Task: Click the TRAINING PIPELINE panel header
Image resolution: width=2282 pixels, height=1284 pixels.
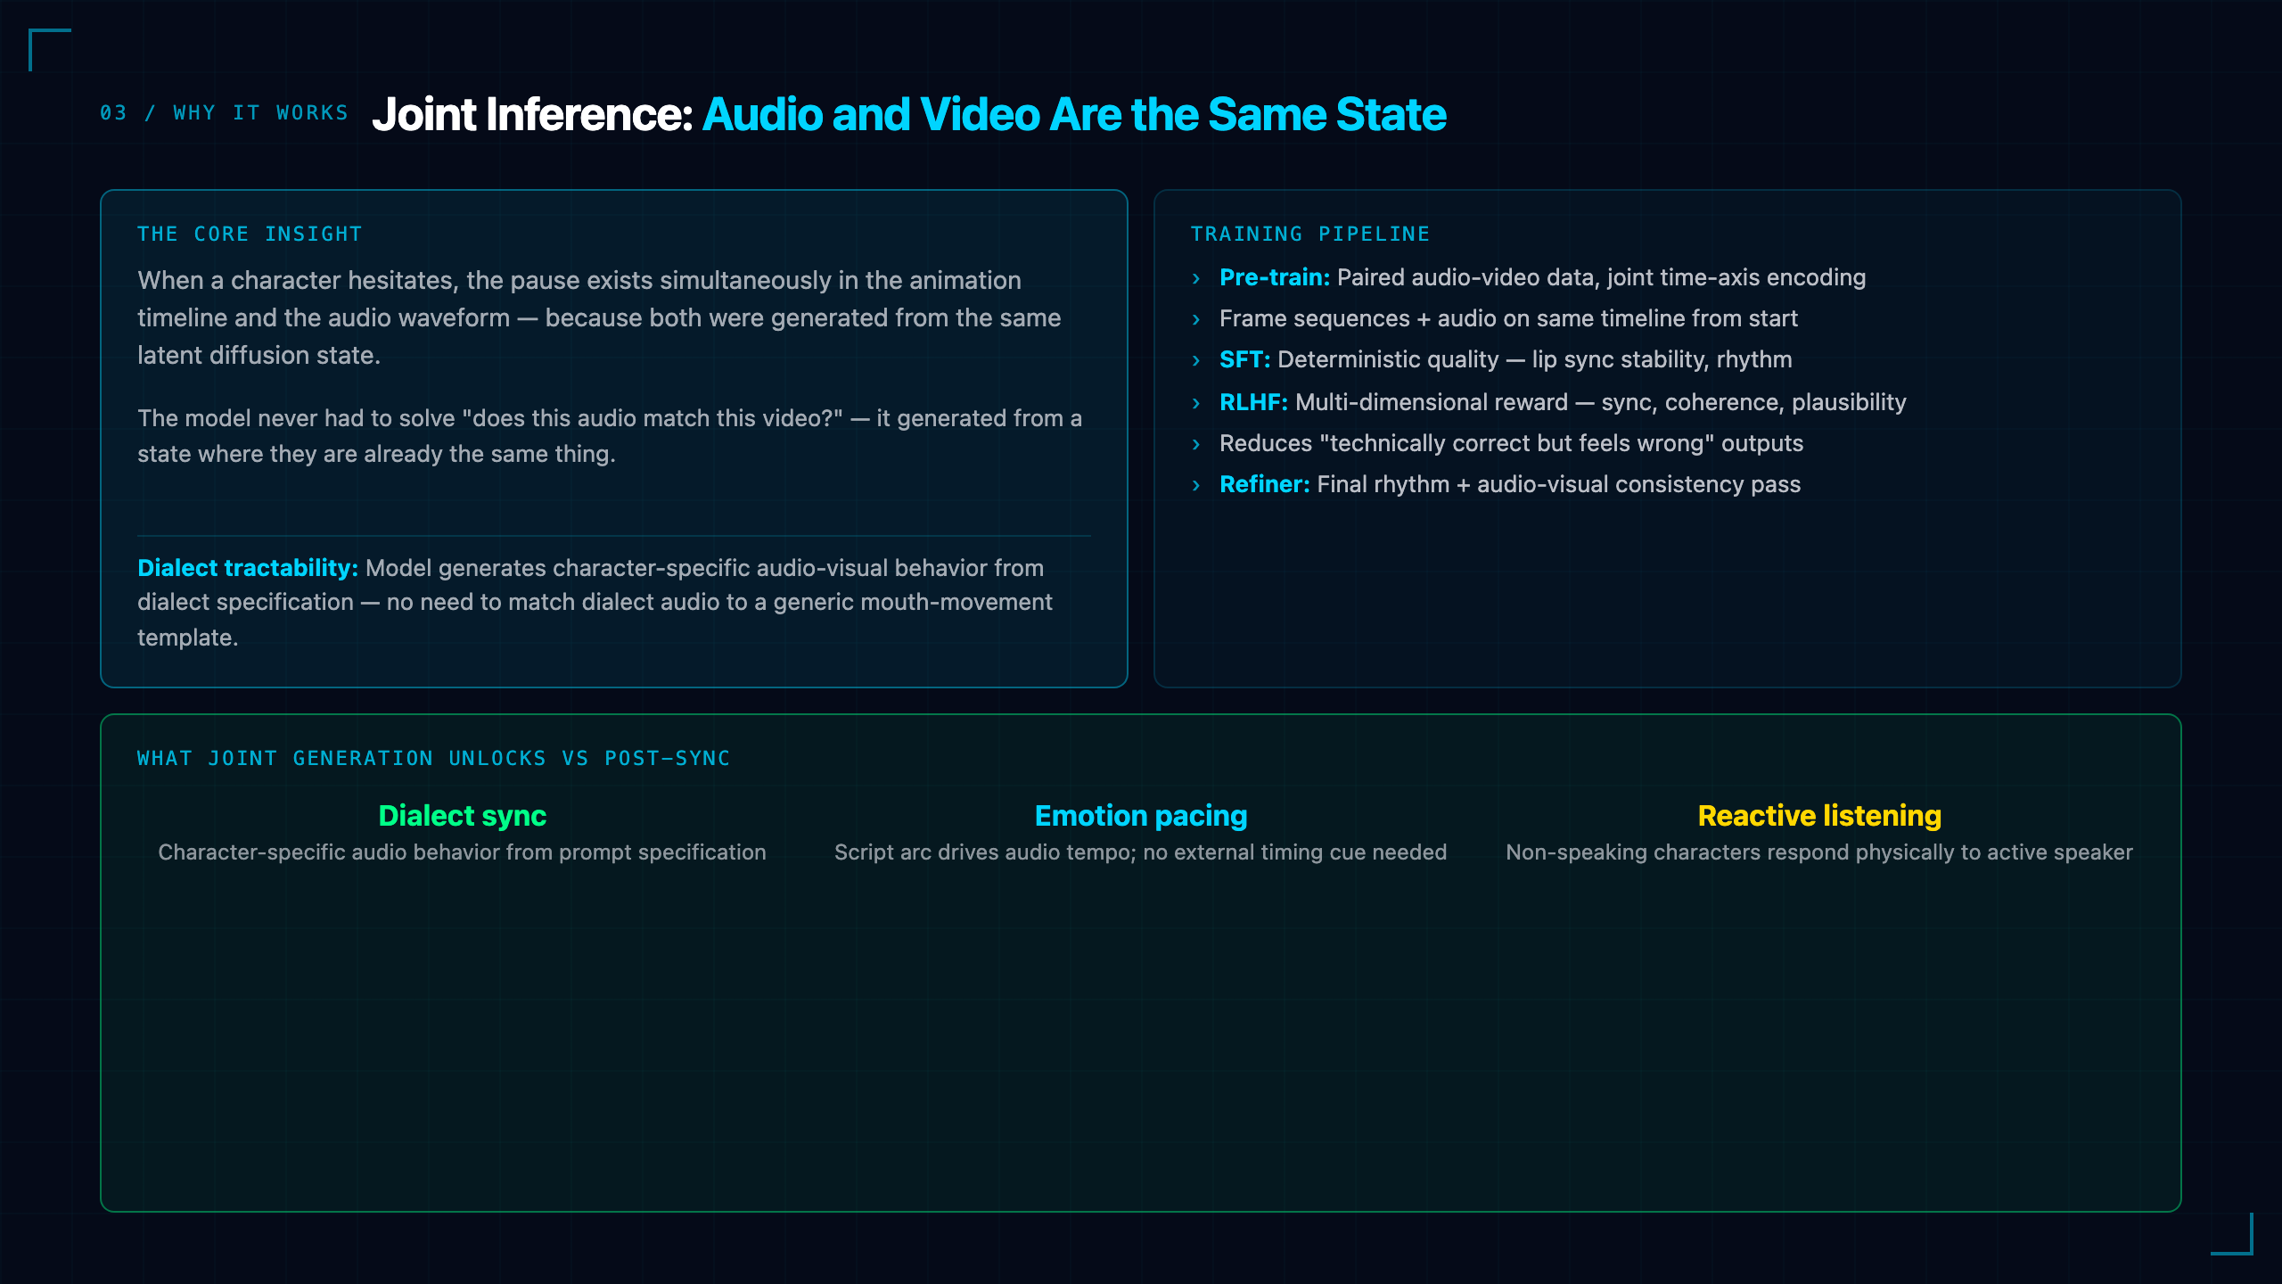Action: pyautogui.click(x=1310, y=235)
